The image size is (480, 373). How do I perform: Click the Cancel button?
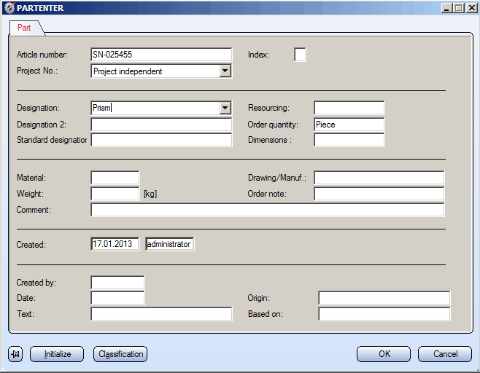(x=445, y=354)
